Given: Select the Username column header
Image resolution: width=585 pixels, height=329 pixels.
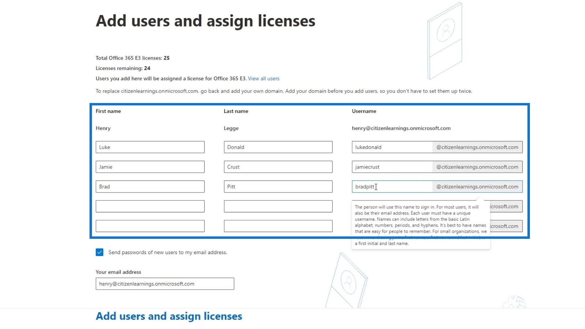Looking at the screenshot, I should (x=364, y=111).
